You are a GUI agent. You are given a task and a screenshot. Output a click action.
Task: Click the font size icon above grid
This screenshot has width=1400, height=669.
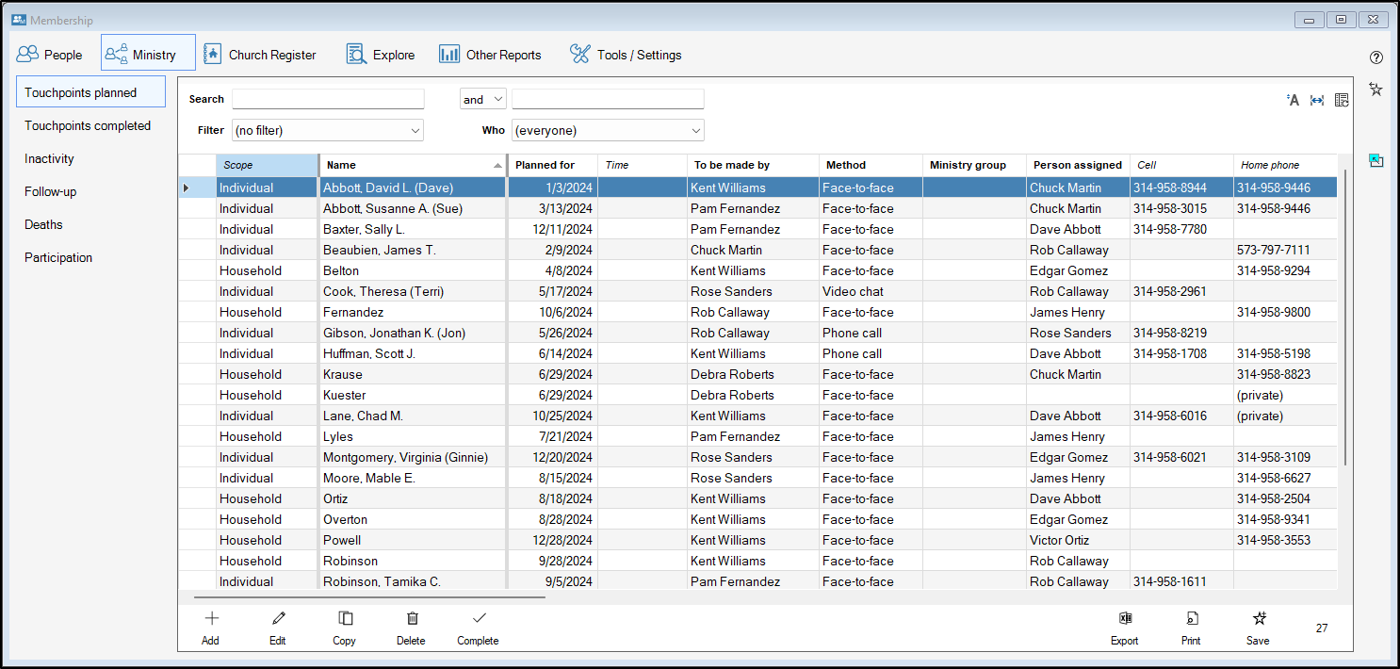pos(1293,100)
